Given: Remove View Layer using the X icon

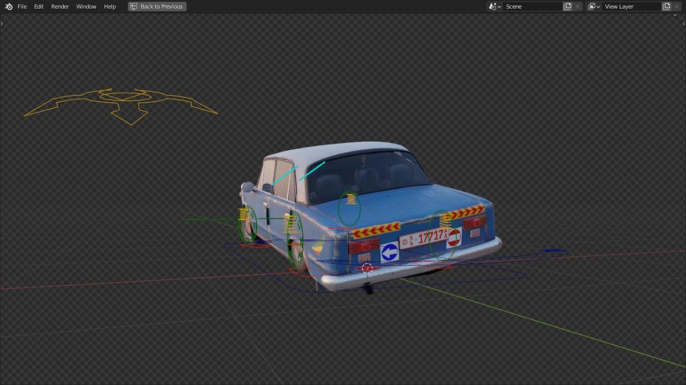Looking at the screenshot, I should point(677,6).
